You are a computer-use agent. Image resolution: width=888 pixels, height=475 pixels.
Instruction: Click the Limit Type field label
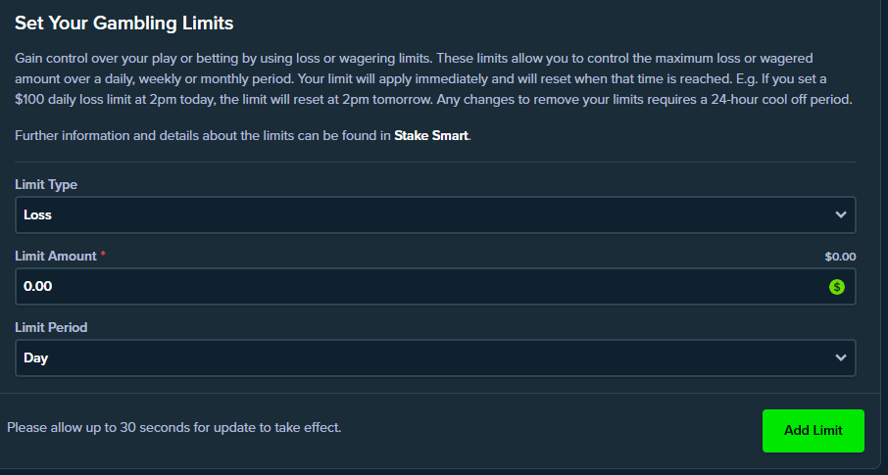click(x=46, y=184)
